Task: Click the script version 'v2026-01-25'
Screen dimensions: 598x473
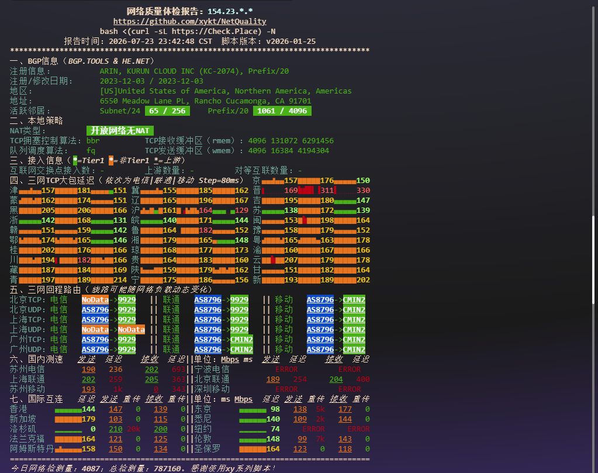Action: 291,41
